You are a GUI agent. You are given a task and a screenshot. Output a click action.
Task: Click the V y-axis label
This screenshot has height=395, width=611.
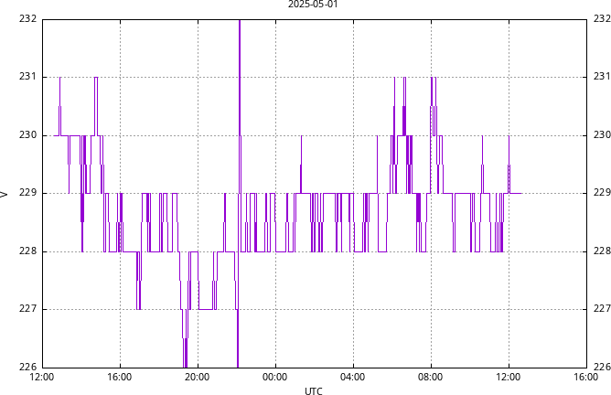(5, 194)
